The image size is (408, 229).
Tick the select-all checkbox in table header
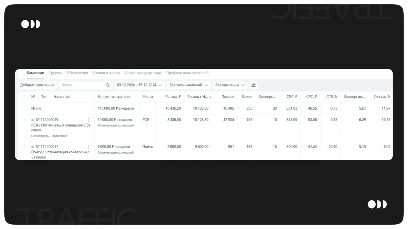click(23, 97)
